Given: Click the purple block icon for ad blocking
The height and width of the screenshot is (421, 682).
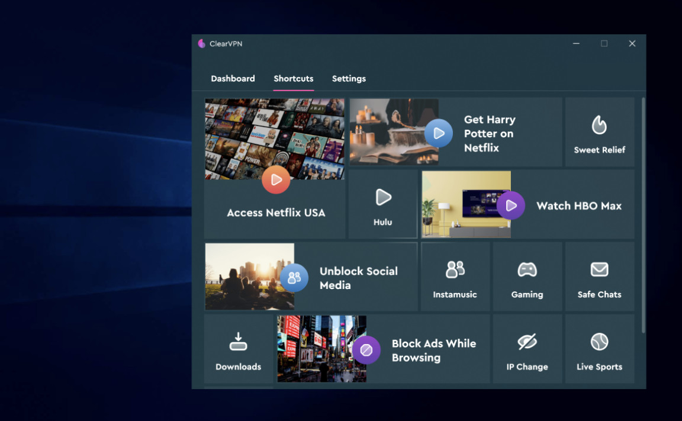Looking at the screenshot, I should point(366,350).
